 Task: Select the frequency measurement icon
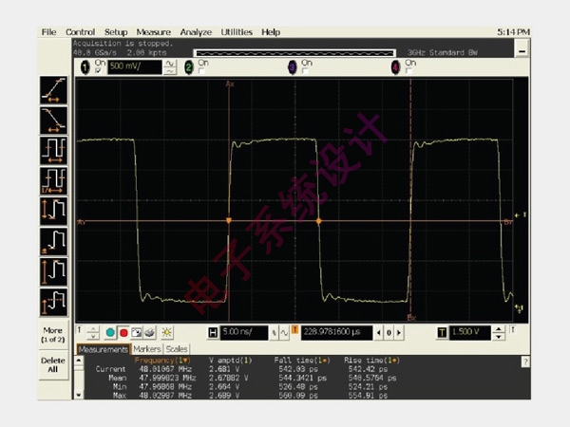53,179
